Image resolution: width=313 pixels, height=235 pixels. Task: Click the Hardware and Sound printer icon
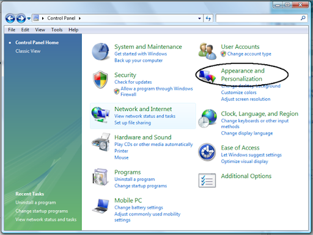point(101,142)
